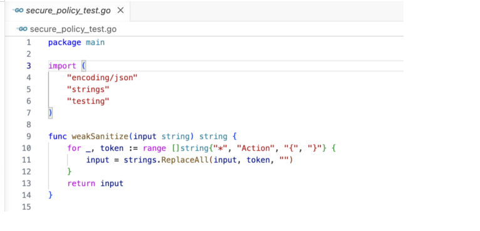Click the 'return' keyword on line 13
The image size is (480, 231).
(81, 183)
